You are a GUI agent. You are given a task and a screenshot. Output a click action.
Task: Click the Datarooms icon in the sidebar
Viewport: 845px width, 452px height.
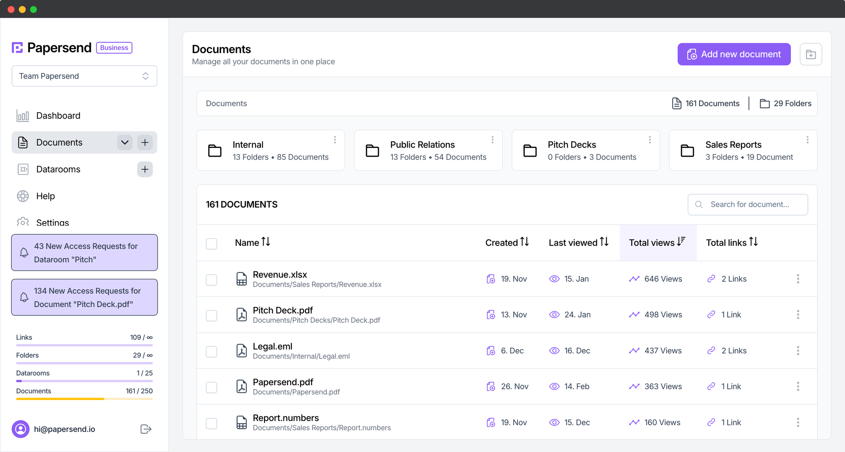[23, 169]
